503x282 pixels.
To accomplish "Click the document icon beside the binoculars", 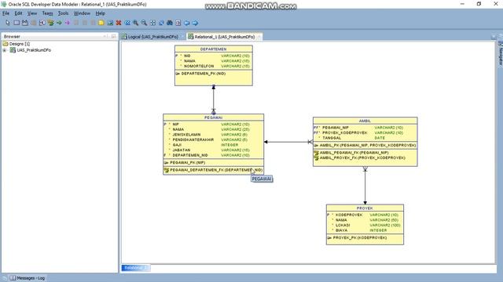I will point(178,23).
